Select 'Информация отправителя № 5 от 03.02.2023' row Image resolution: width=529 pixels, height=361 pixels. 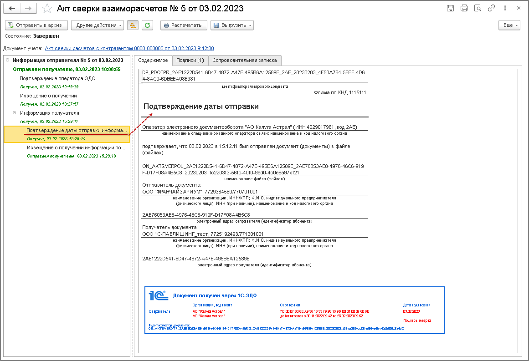tap(68, 61)
